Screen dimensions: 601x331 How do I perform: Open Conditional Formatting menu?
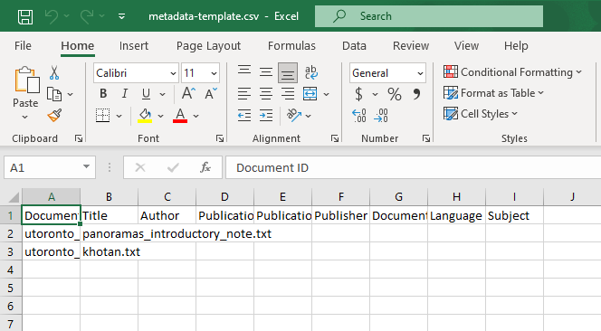512,72
